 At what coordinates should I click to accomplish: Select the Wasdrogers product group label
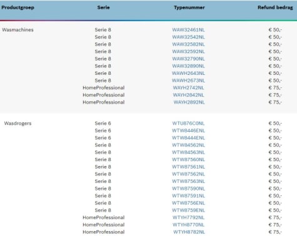(18, 124)
